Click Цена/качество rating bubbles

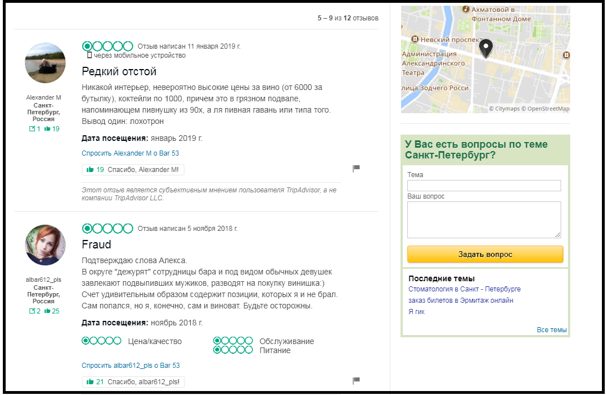coord(101,341)
